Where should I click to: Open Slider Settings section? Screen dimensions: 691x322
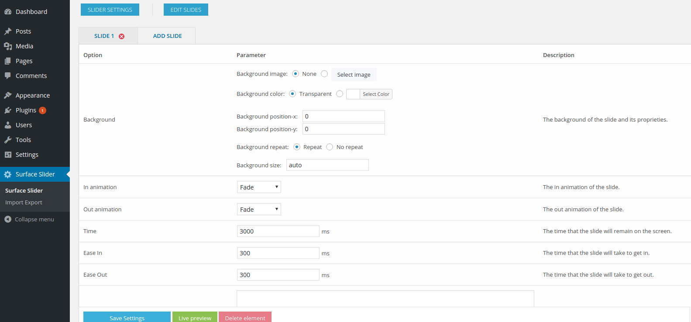pos(110,10)
